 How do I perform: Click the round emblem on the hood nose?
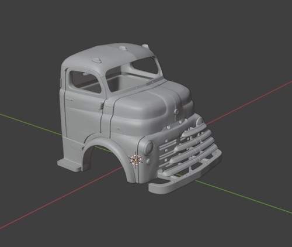click(176, 111)
